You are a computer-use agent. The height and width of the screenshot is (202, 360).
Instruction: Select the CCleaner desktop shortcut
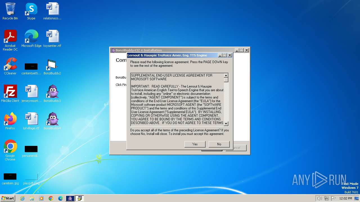click(x=10, y=66)
